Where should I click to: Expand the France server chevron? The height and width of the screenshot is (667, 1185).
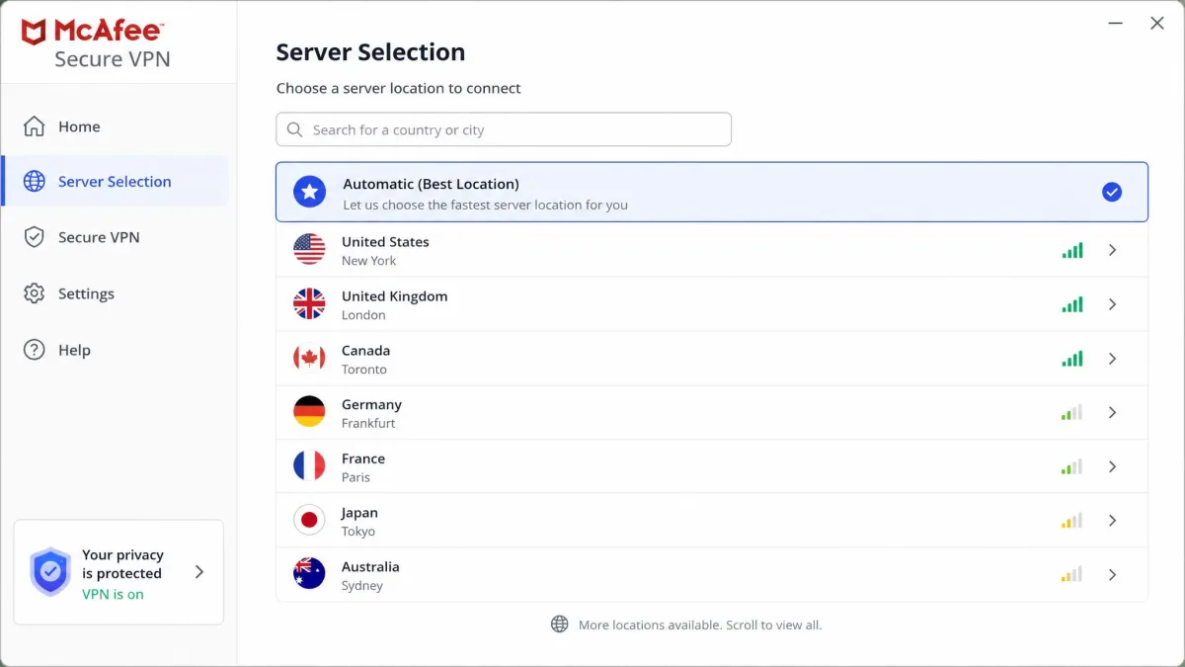tap(1112, 466)
